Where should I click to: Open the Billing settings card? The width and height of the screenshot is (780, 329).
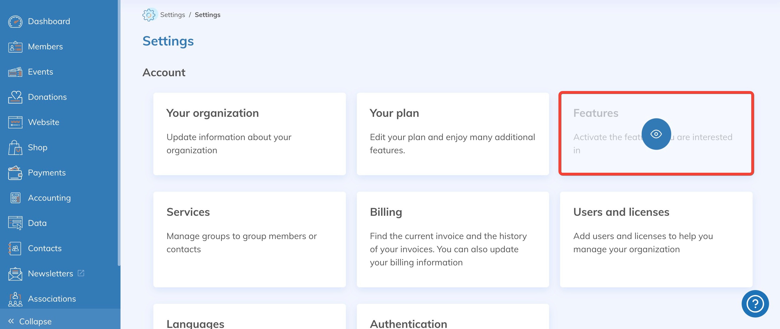452,239
